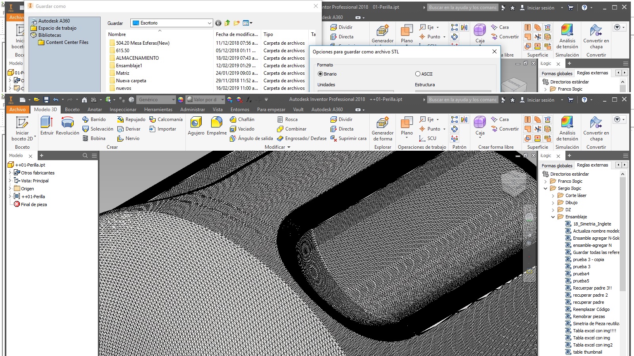634x356 pixels.
Task: Open the Guardar location dropdown showing Escritorio
Action: point(209,23)
